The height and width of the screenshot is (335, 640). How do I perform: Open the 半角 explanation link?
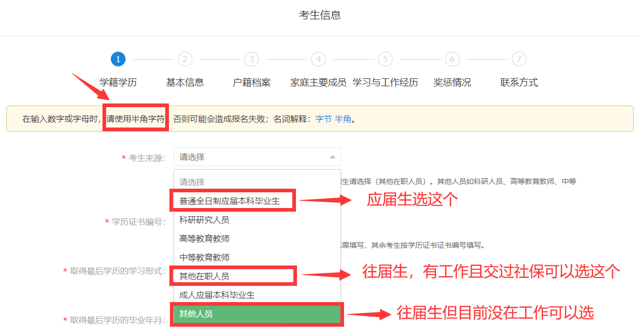coord(342,119)
